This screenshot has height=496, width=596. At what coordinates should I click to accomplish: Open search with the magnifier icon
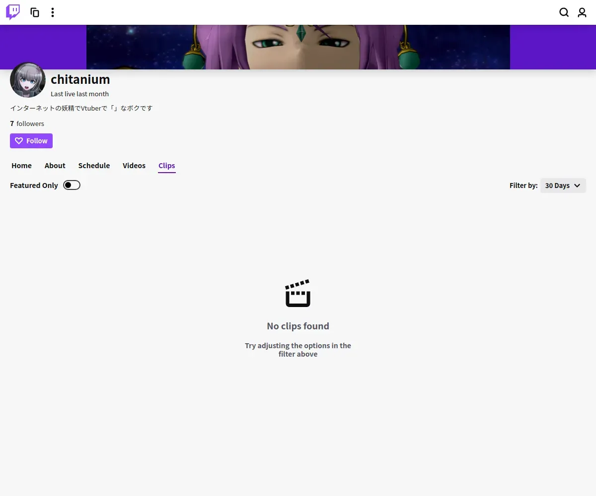point(564,12)
